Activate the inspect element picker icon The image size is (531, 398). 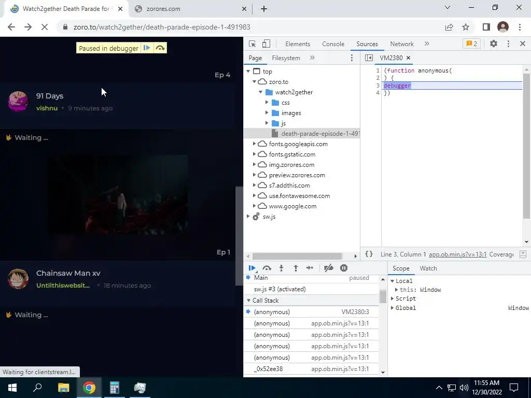tap(253, 44)
